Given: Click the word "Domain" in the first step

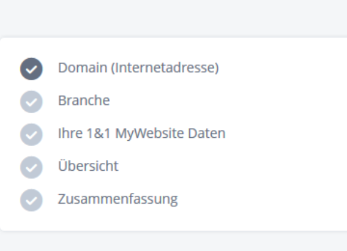Looking at the screenshot, I should [x=83, y=68].
